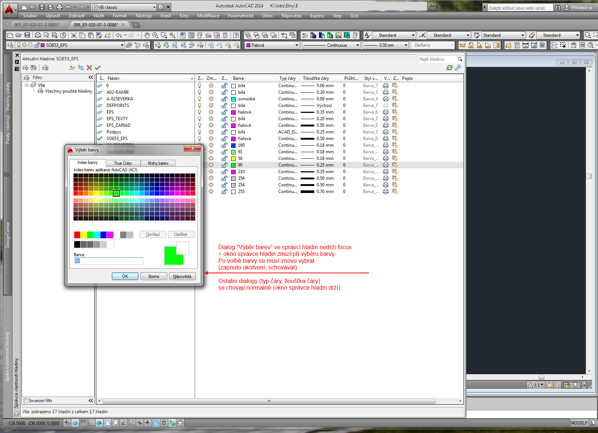Switch to the True Color tab
The height and width of the screenshot is (433, 598).
point(123,163)
